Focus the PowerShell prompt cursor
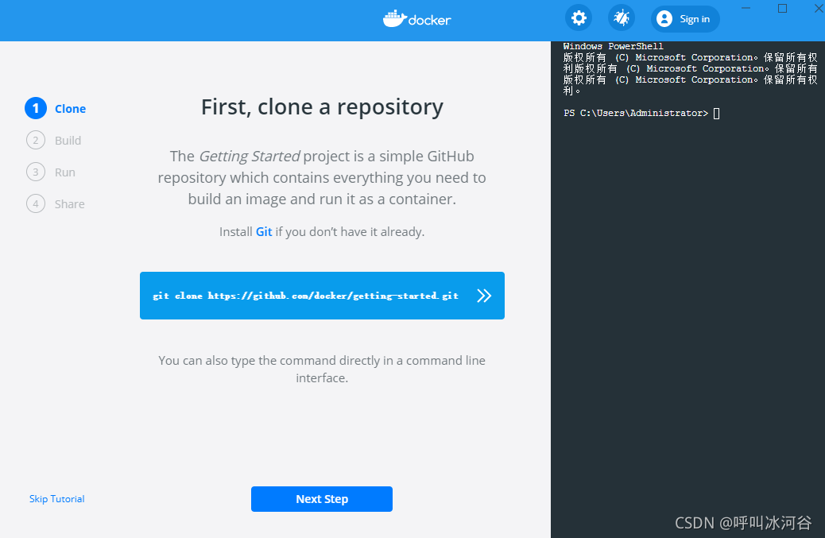The width and height of the screenshot is (825, 538). point(717,114)
